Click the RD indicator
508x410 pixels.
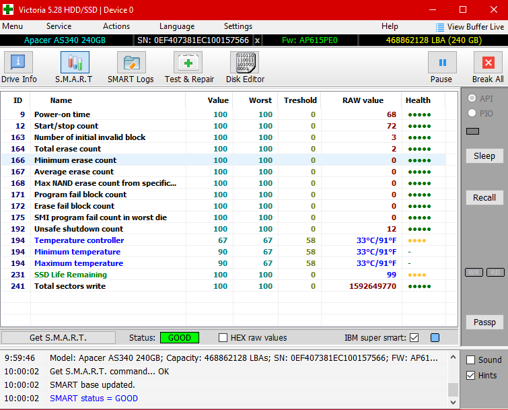click(495, 272)
